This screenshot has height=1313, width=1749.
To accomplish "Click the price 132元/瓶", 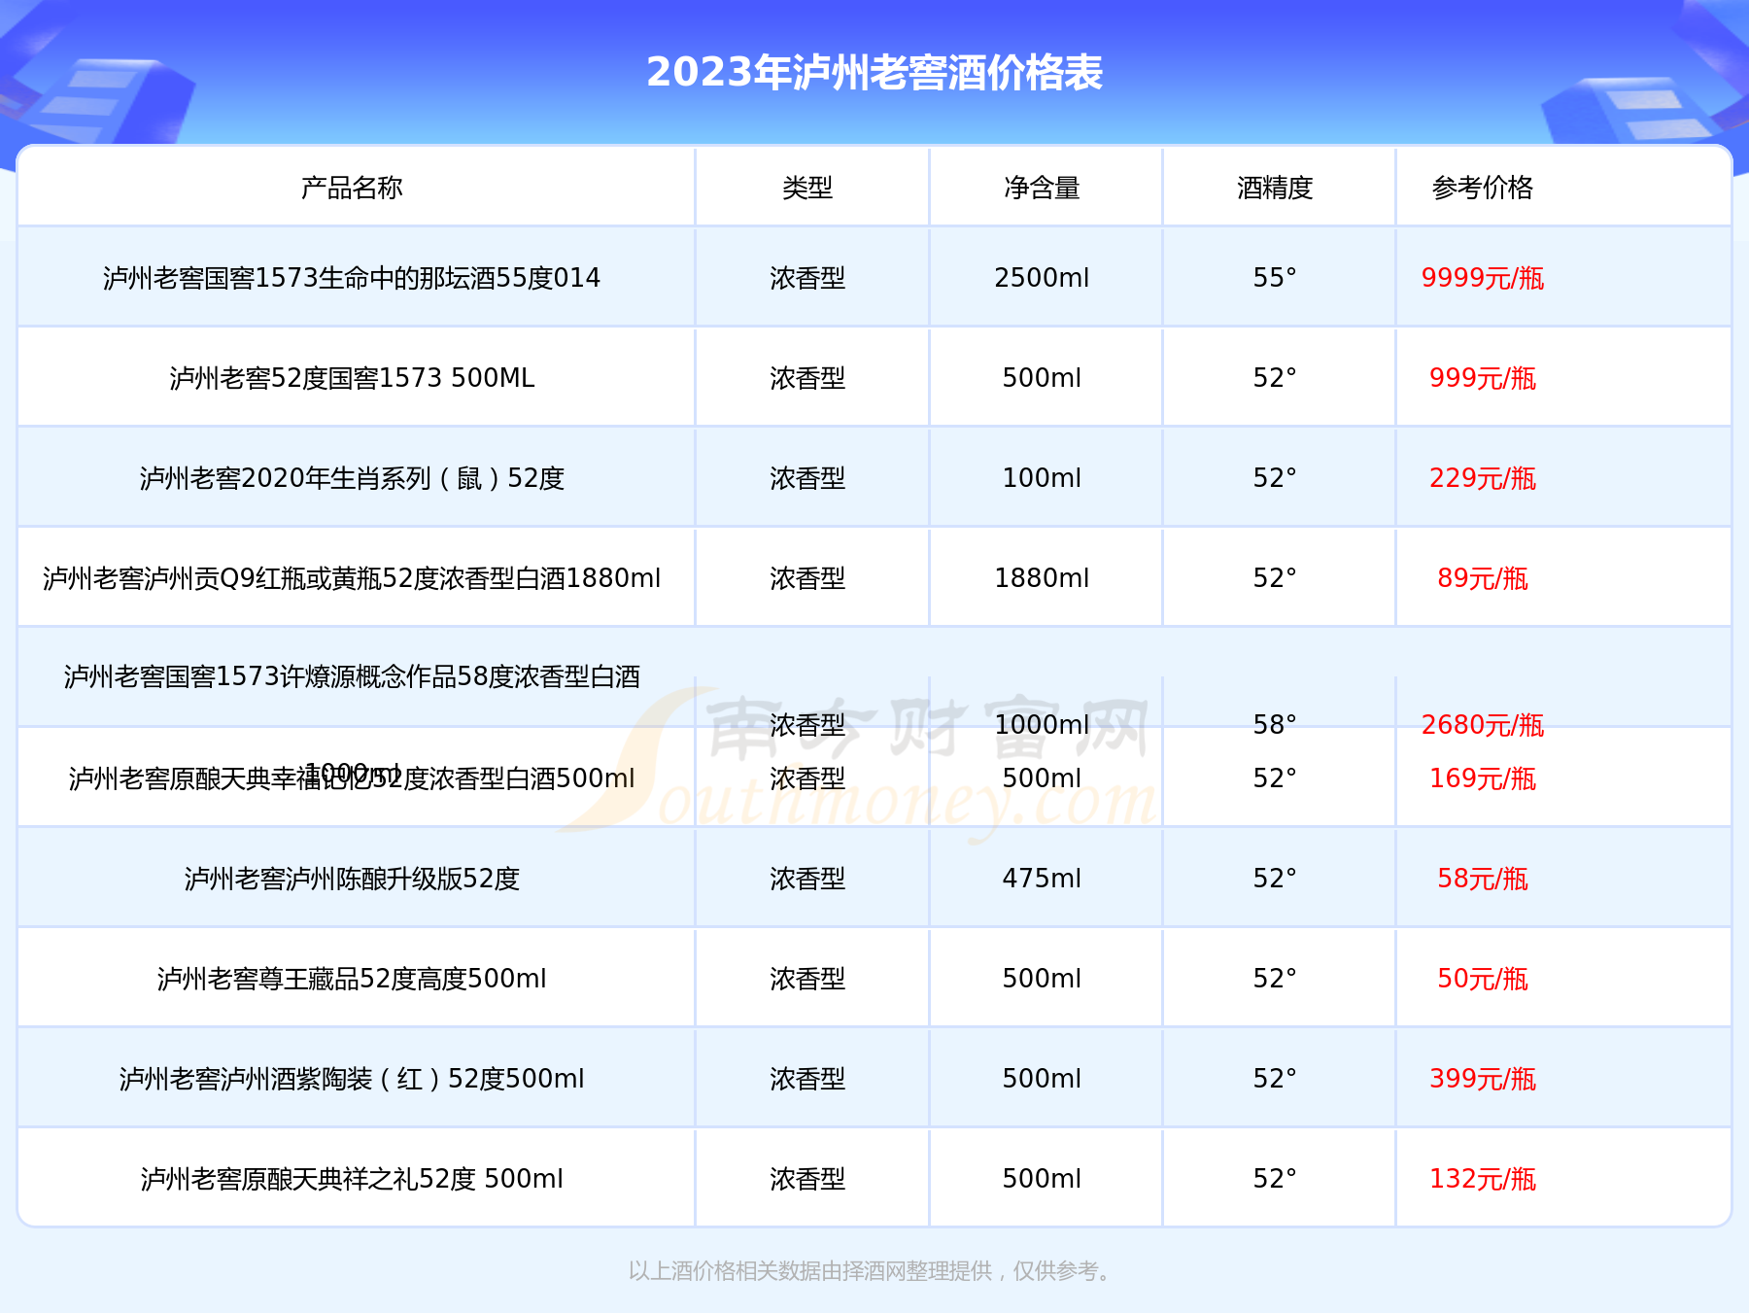I will [x=1483, y=1179].
